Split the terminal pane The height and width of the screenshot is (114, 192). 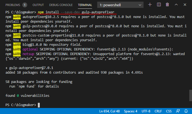[159, 5]
